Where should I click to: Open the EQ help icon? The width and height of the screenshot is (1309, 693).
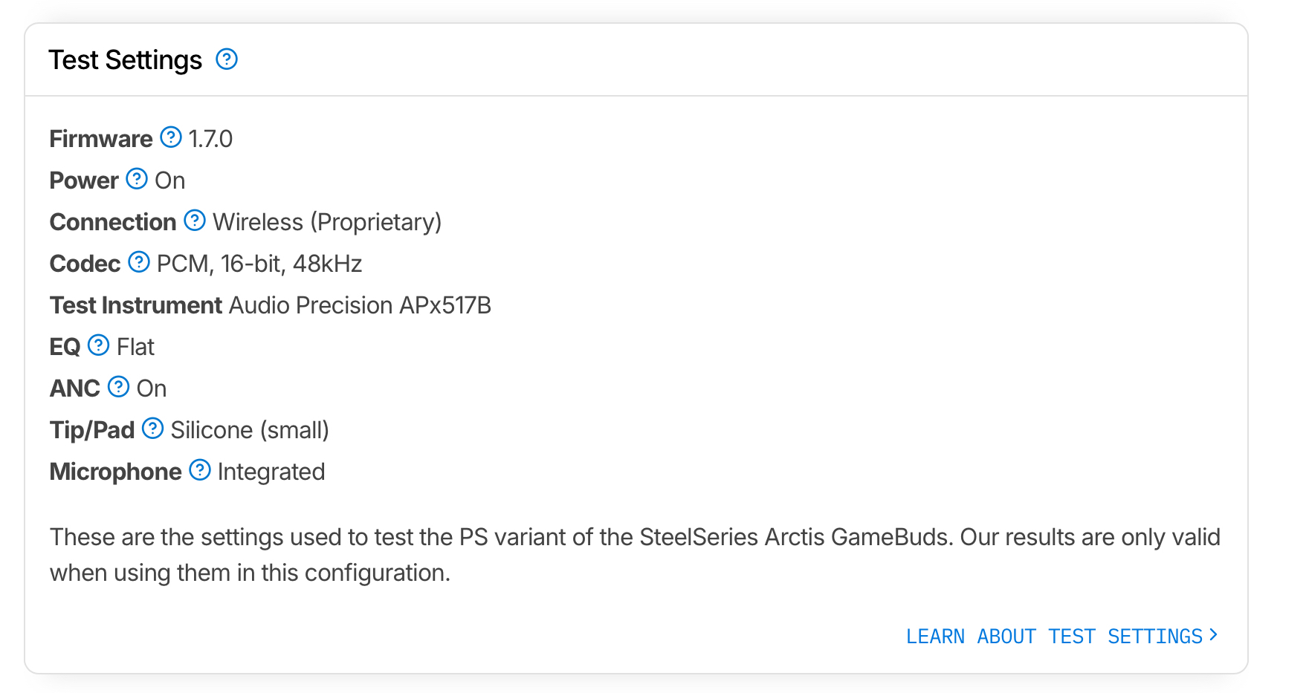99,345
